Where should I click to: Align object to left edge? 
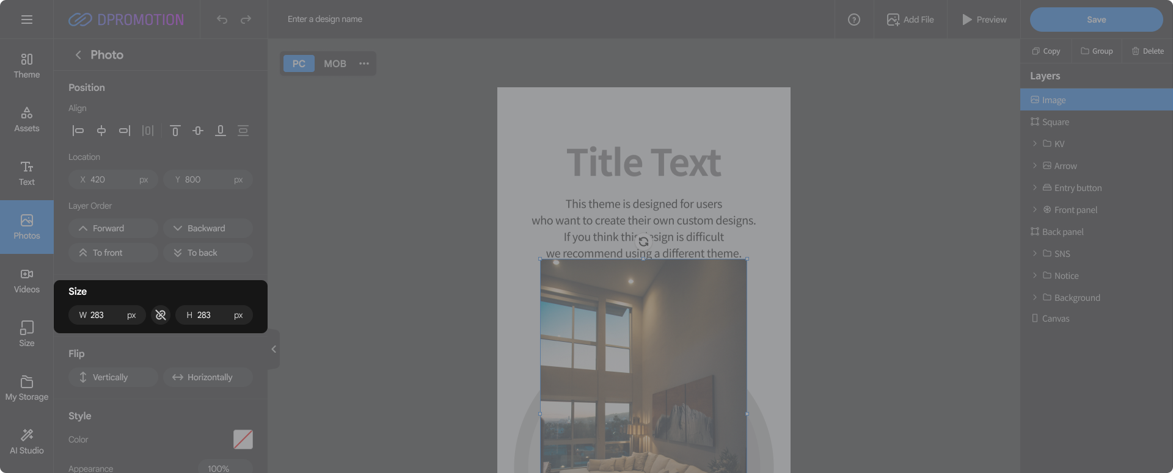click(78, 131)
